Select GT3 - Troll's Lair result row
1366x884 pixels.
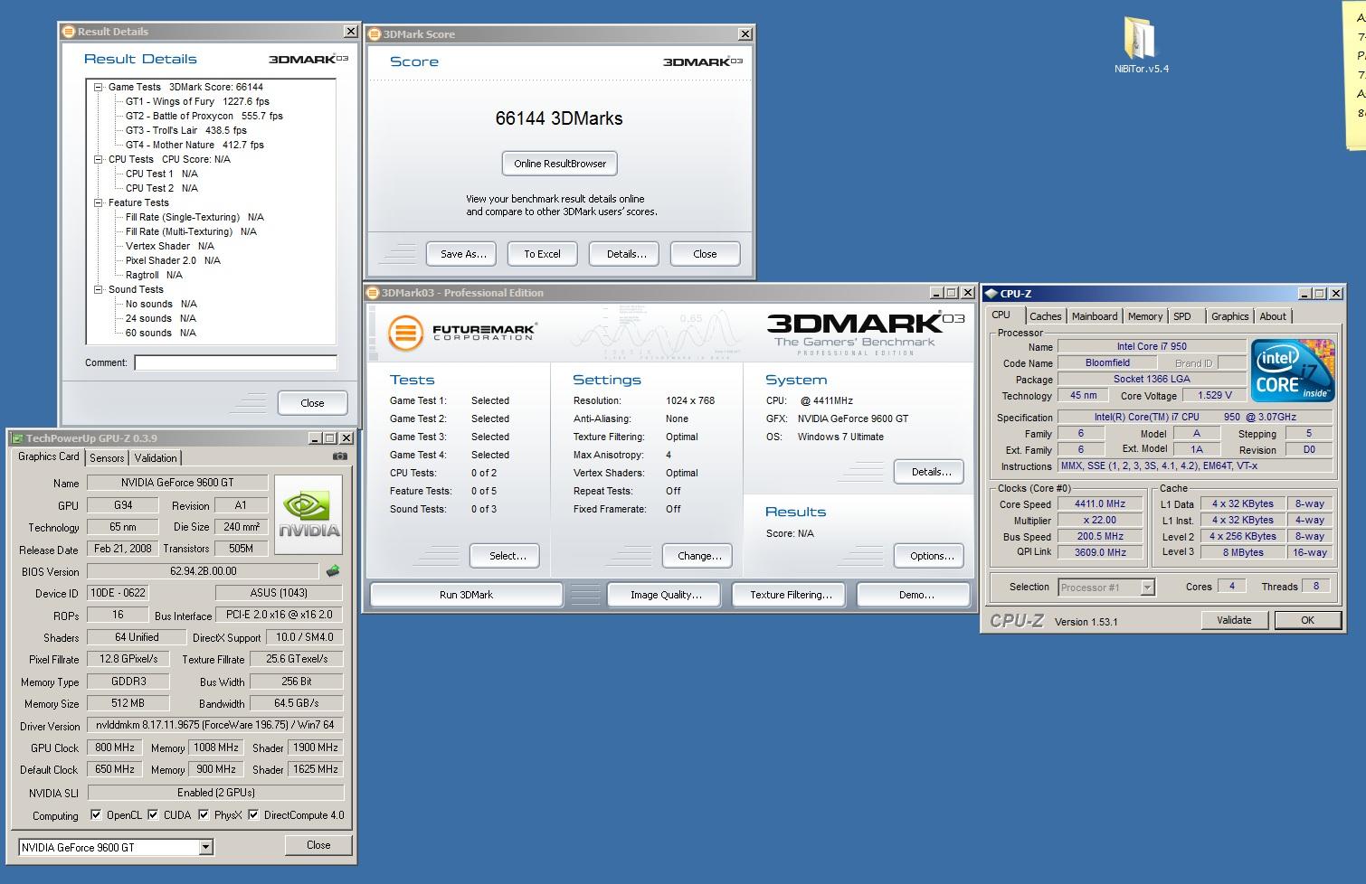[x=185, y=130]
